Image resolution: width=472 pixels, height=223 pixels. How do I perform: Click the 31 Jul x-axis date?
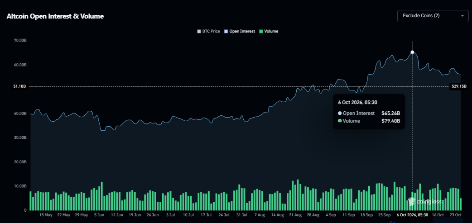[x=242, y=215]
